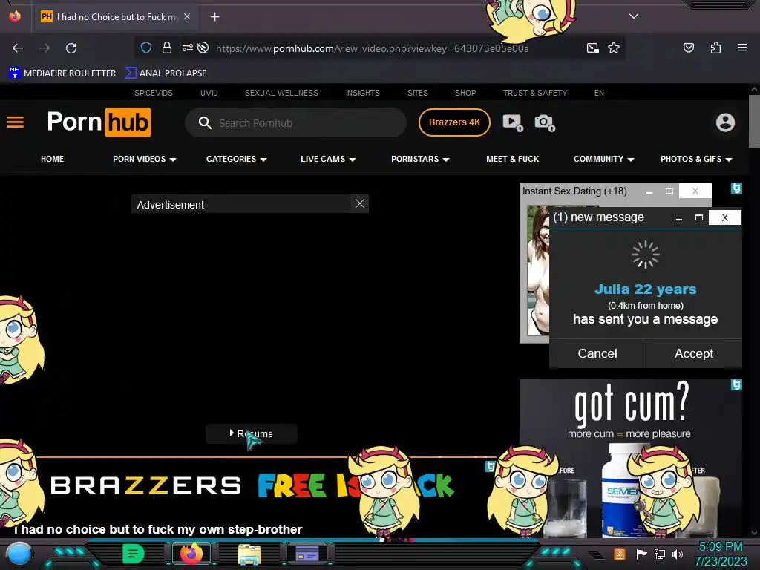Open the Windows Start orb
The width and height of the screenshot is (760, 570).
tap(19, 554)
